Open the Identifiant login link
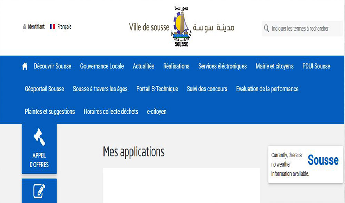The height and width of the screenshot is (203, 345). 36,26
